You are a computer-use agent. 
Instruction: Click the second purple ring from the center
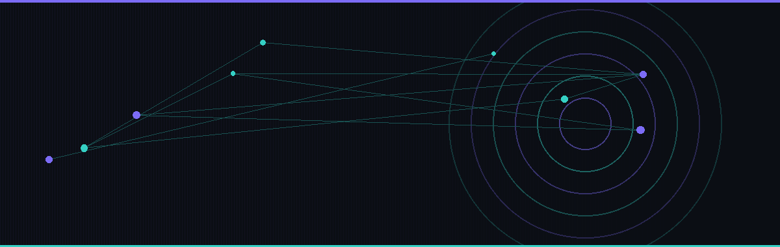515,123
